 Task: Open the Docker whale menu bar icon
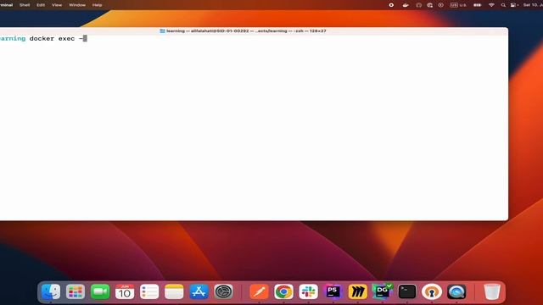[x=406, y=5]
